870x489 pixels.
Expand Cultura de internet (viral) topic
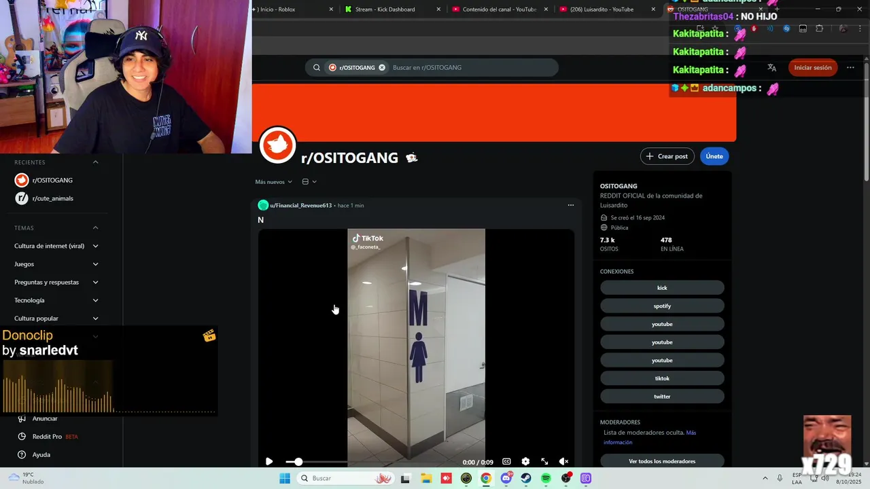point(58,246)
